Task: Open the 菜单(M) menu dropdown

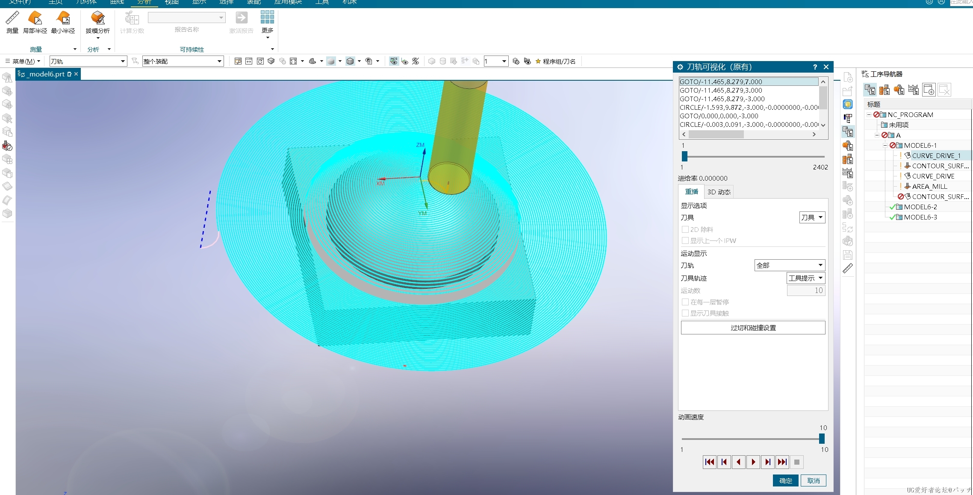Action: pyautogui.click(x=23, y=61)
